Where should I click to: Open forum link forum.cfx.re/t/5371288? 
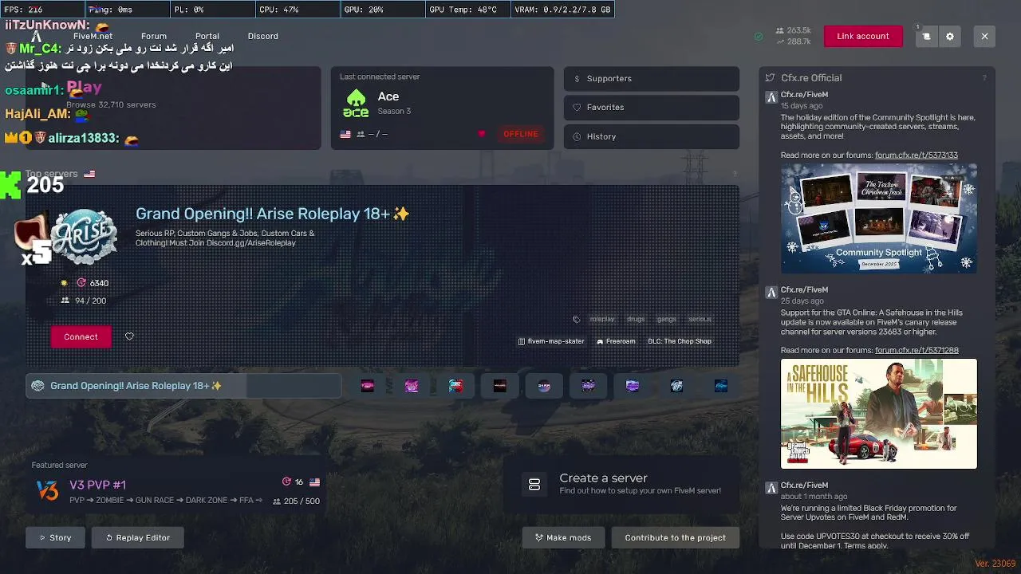point(917,351)
